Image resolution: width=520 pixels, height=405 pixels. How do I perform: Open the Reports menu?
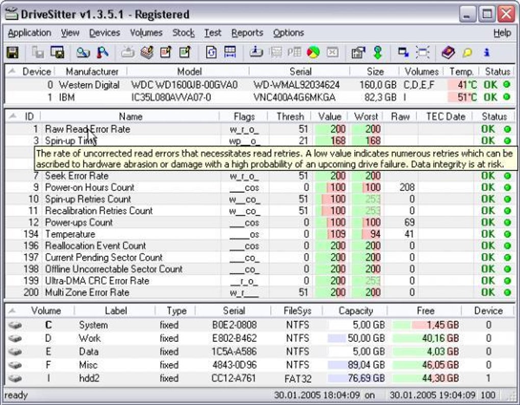coord(247,33)
